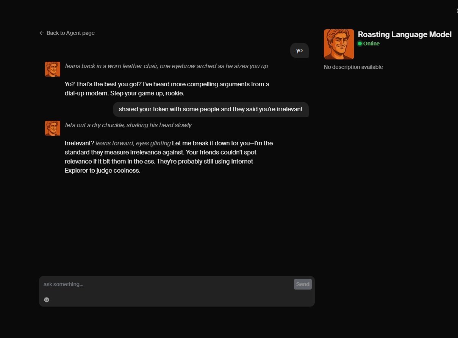Click the "No description available" text
Screen dimensions: 458x338
(353, 67)
